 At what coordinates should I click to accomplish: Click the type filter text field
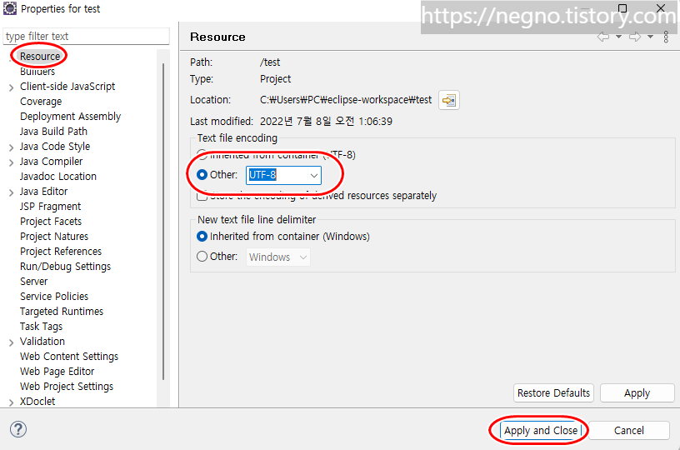tap(87, 37)
